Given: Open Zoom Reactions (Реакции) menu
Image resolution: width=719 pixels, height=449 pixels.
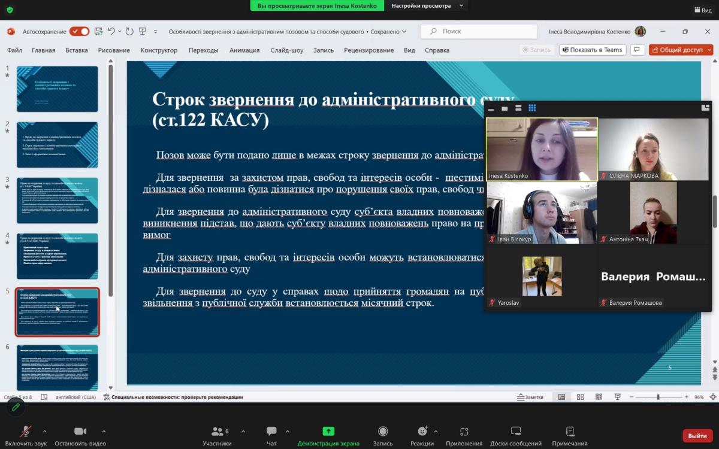Looking at the screenshot, I should click(x=422, y=432).
